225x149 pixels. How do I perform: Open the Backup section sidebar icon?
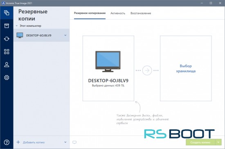point(7,13)
